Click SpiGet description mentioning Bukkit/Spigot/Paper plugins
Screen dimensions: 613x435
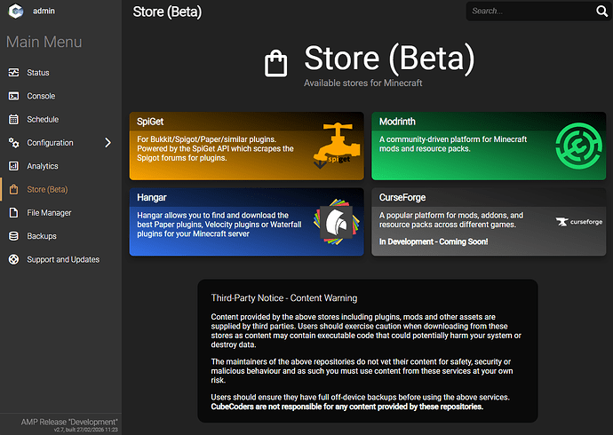pyautogui.click(x=215, y=149)
